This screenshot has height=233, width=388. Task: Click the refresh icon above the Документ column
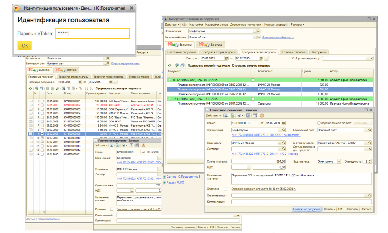tap(170, 66)
